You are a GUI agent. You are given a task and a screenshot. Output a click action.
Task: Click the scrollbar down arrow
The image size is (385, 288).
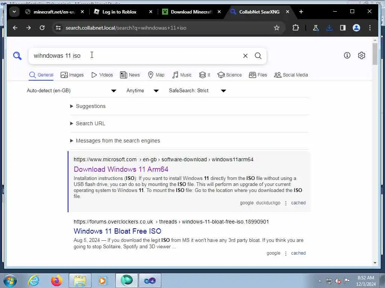tap(375, 263)
